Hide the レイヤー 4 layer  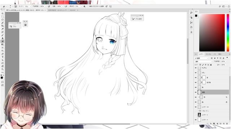(196, 120)
